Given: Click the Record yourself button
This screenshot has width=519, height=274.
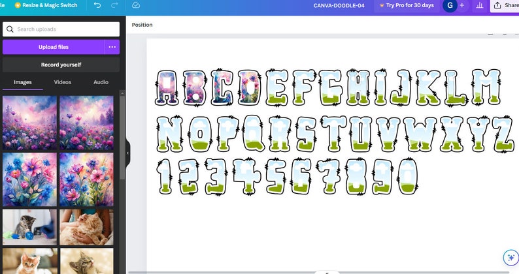Looking at the screenshot, I should 61,65.
